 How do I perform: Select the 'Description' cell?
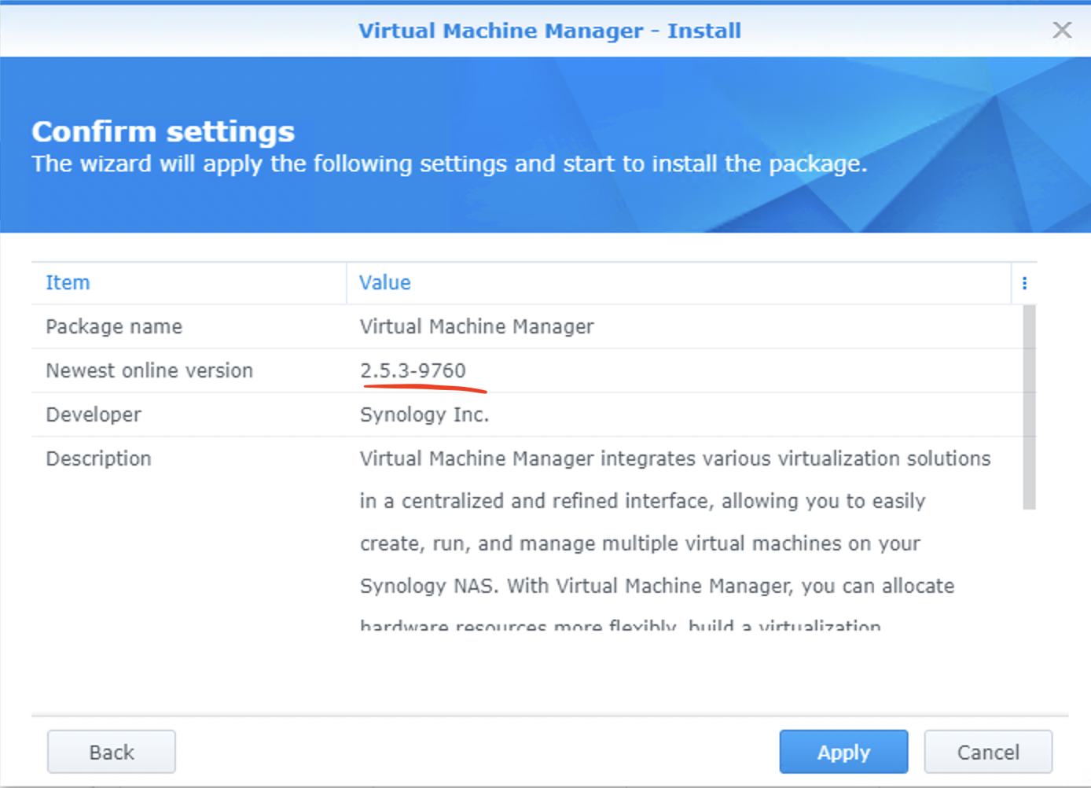pyautogui.click(x=189, y=458)
